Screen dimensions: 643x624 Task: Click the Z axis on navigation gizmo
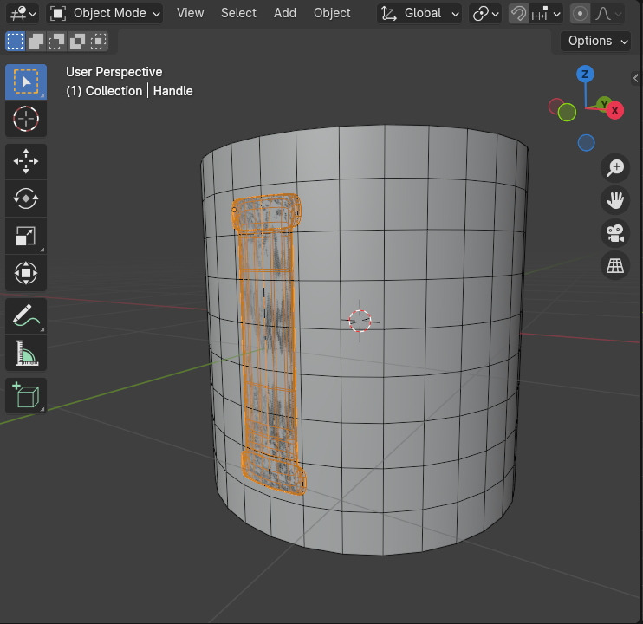click(585, 75)
